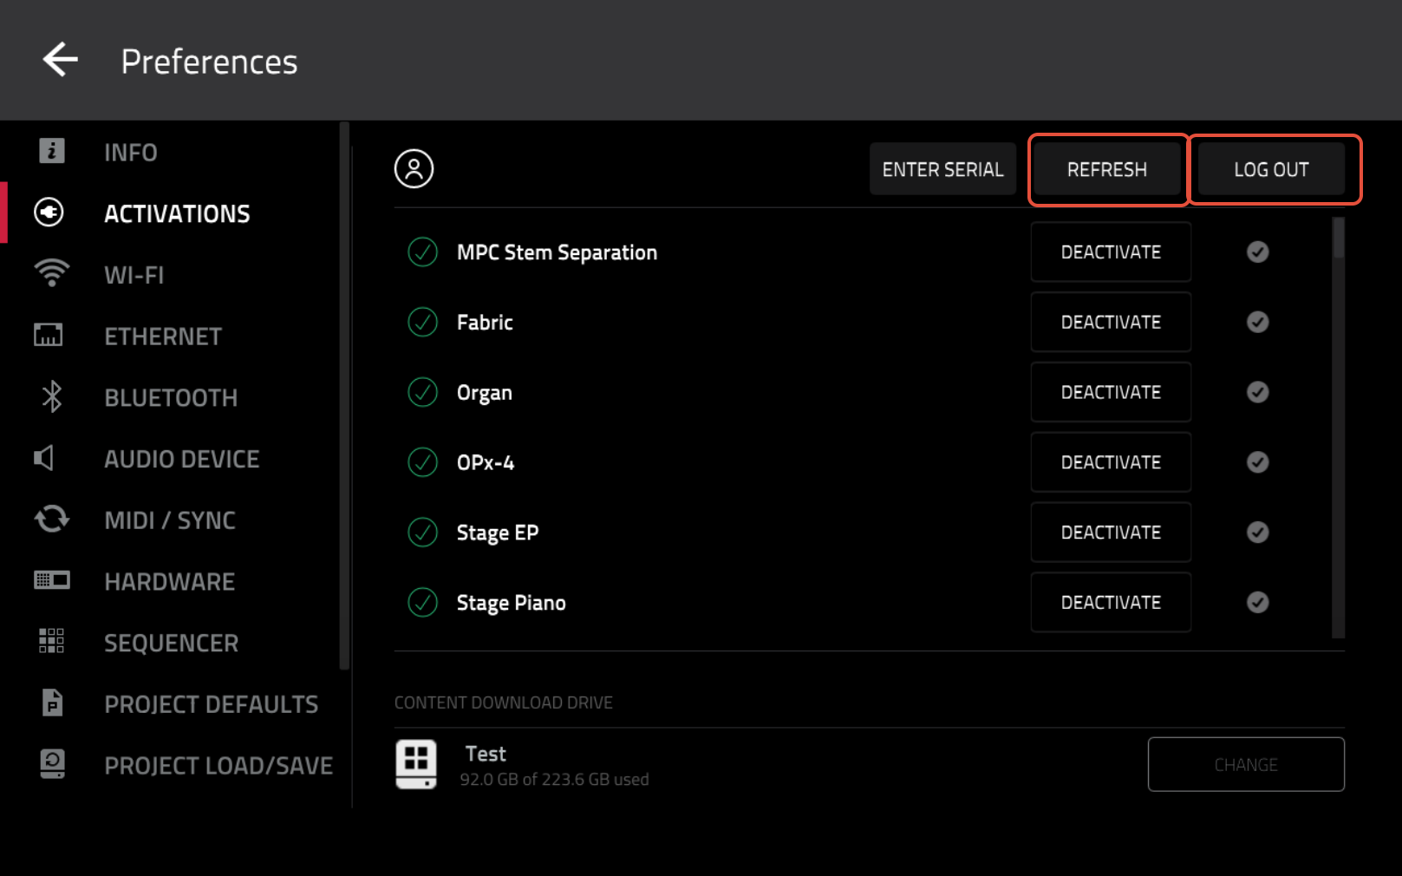1402x876 pixels.
Task: Open PROJECT DEFAULTS settings
Action: coord(212,704)
